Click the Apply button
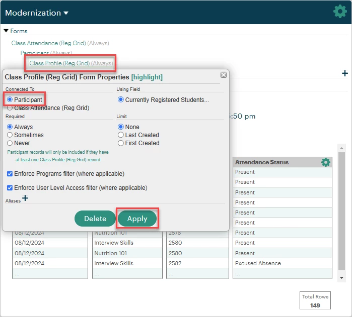352x317 pixels. tap(137, 219)
